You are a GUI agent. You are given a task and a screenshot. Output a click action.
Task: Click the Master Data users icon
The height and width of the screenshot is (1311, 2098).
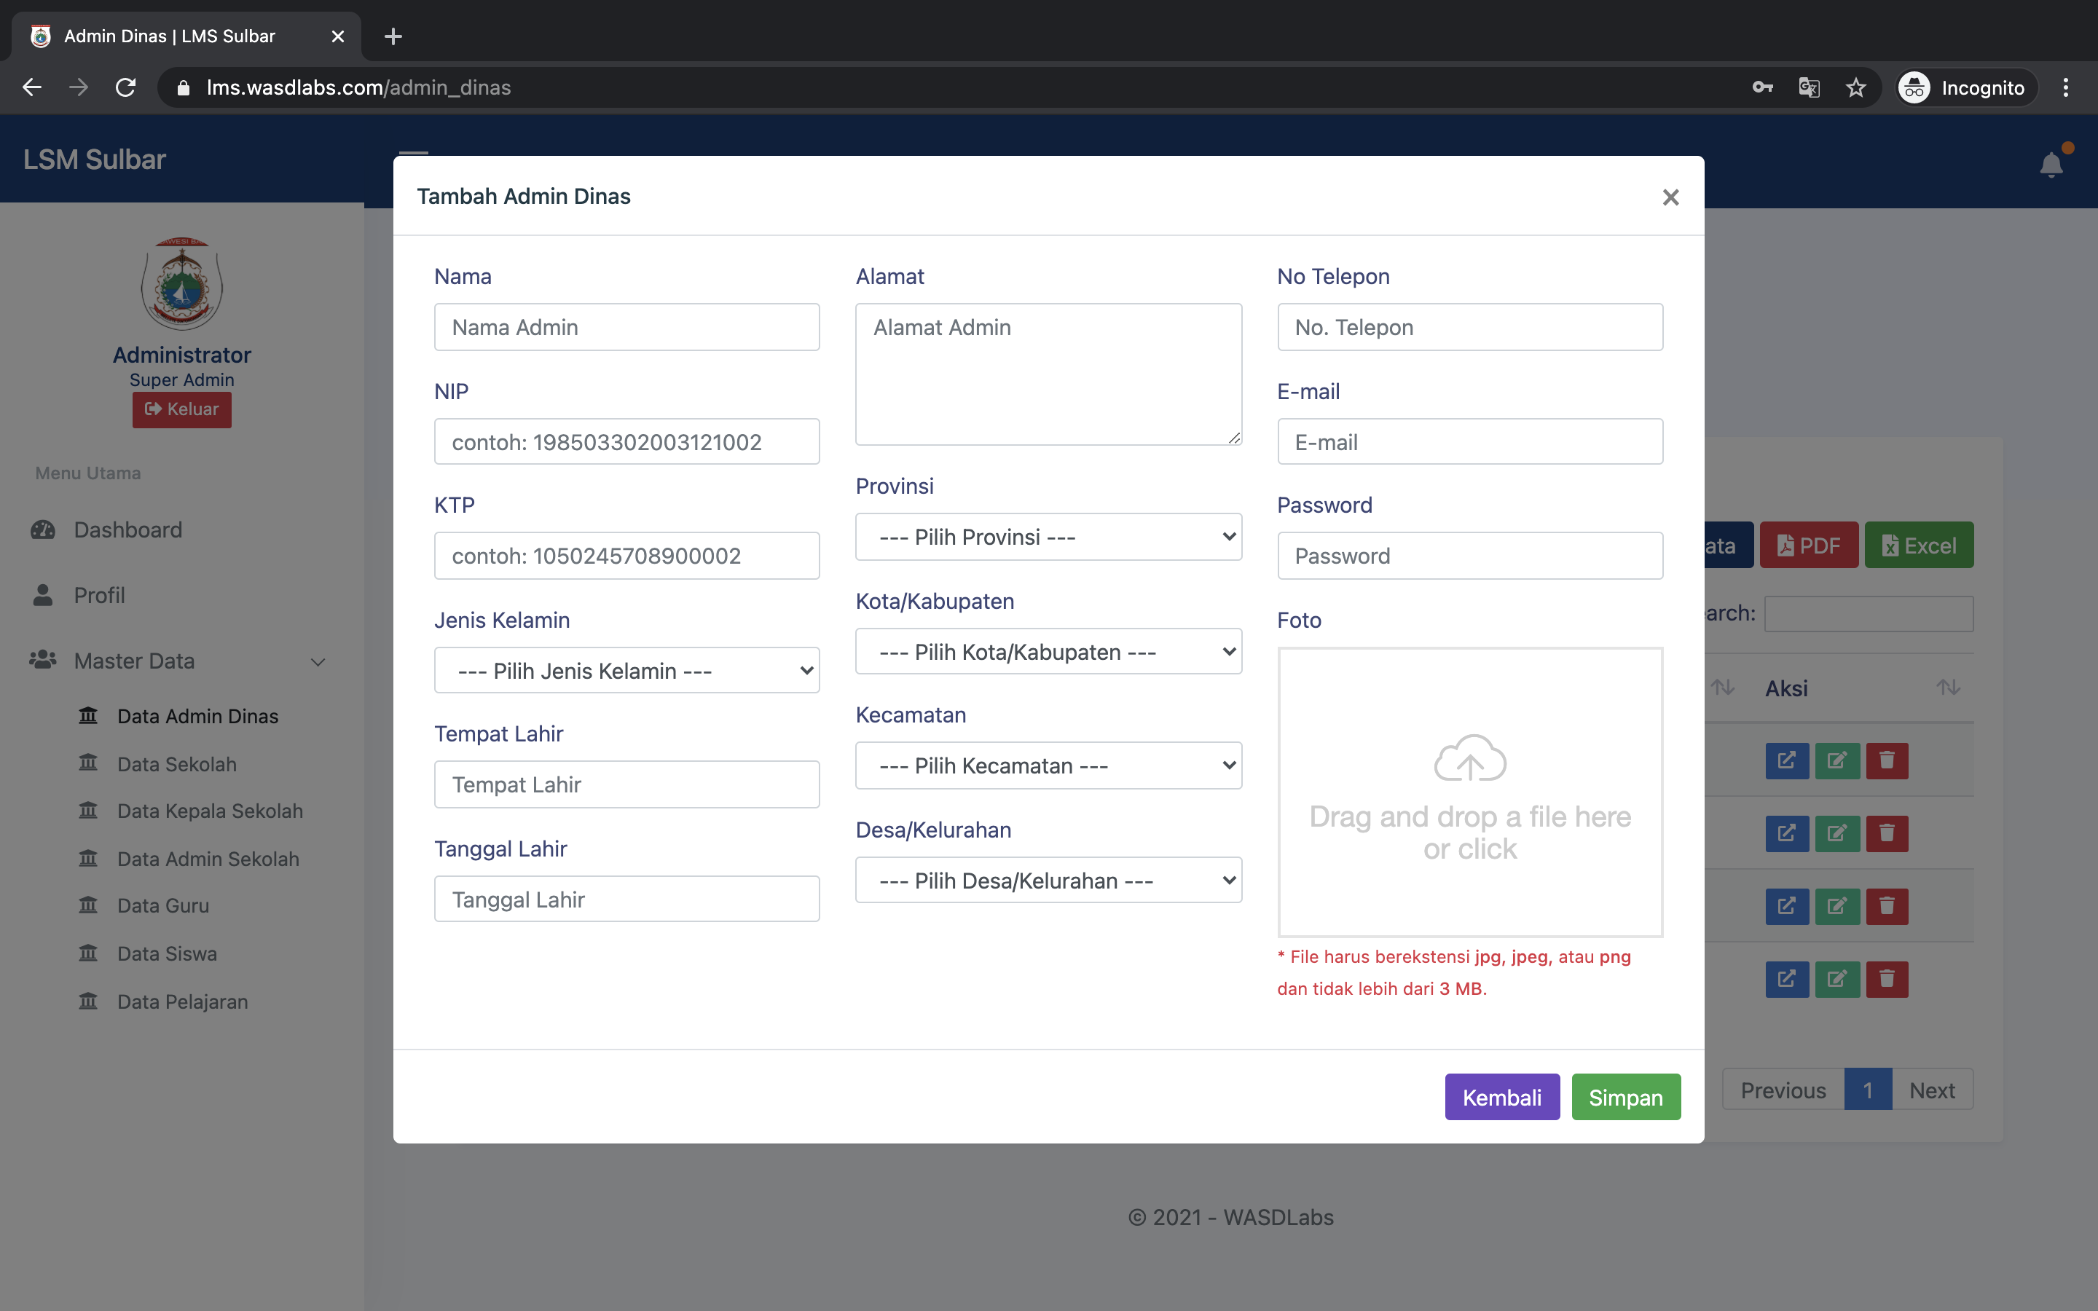click(x=42, y=660)
